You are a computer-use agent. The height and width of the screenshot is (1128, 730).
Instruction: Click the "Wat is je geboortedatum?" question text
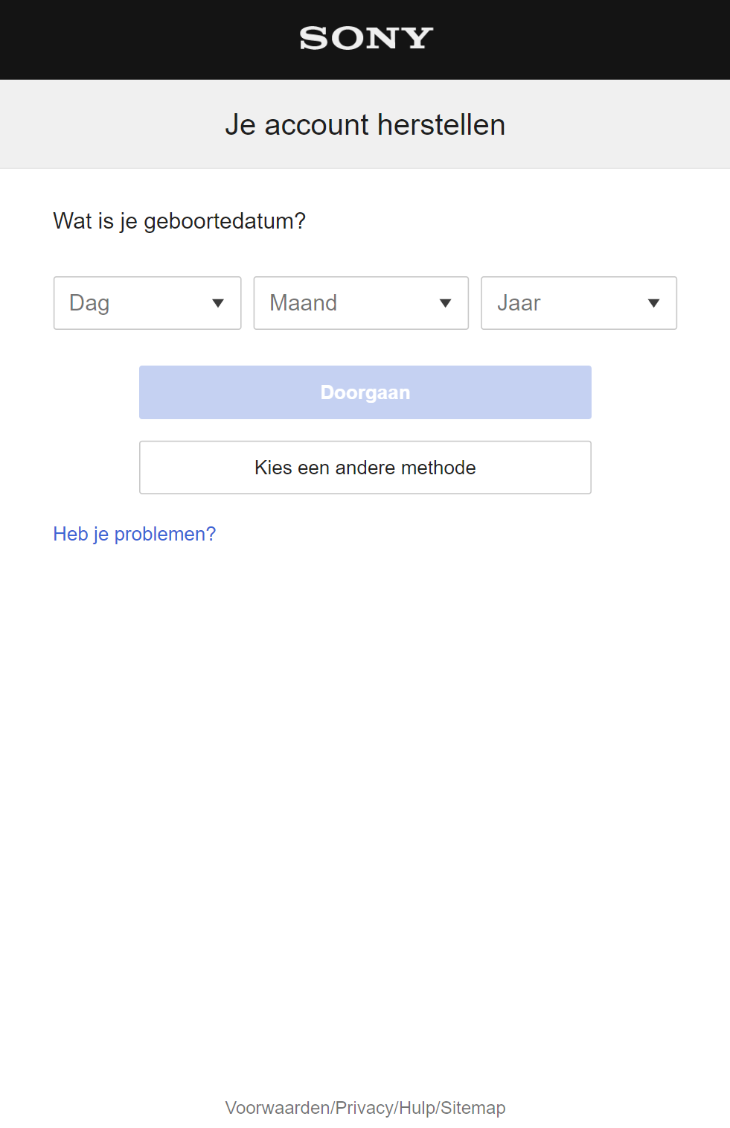coord(179,221)
